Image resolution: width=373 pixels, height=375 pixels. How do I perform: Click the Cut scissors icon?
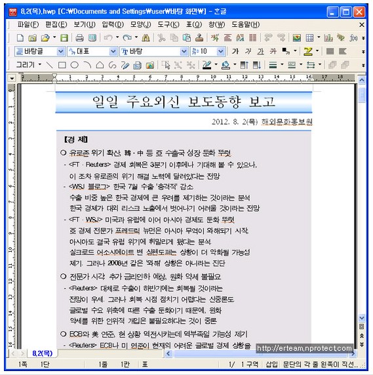[x=161, y=38]
